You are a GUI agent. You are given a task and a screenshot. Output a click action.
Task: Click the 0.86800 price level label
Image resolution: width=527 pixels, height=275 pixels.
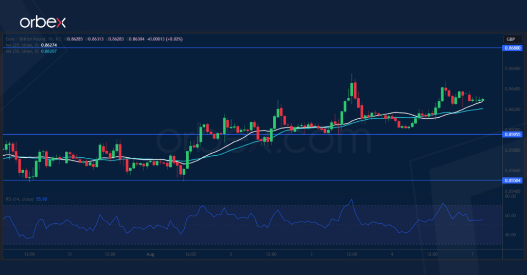(514, 48)
